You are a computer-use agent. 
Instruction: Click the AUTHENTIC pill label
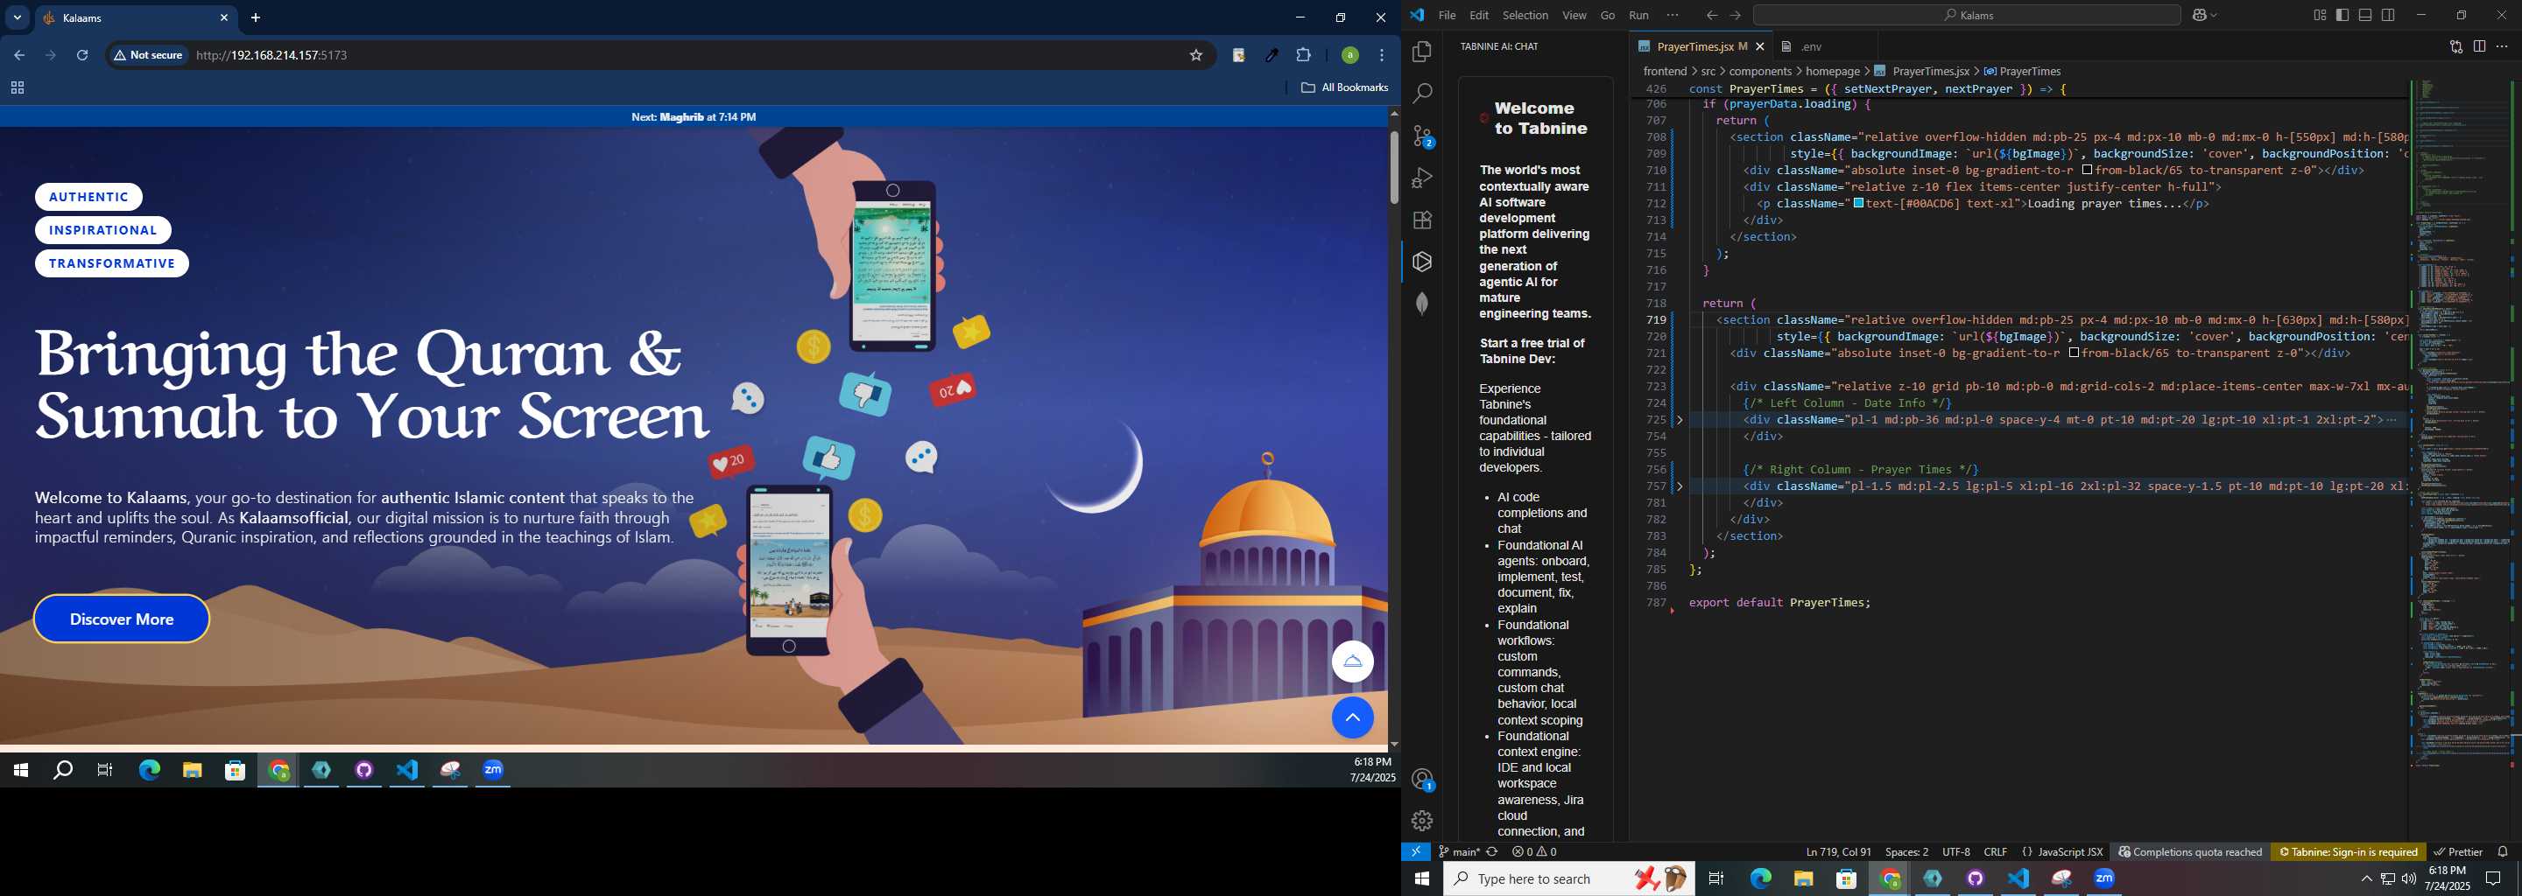89,197
